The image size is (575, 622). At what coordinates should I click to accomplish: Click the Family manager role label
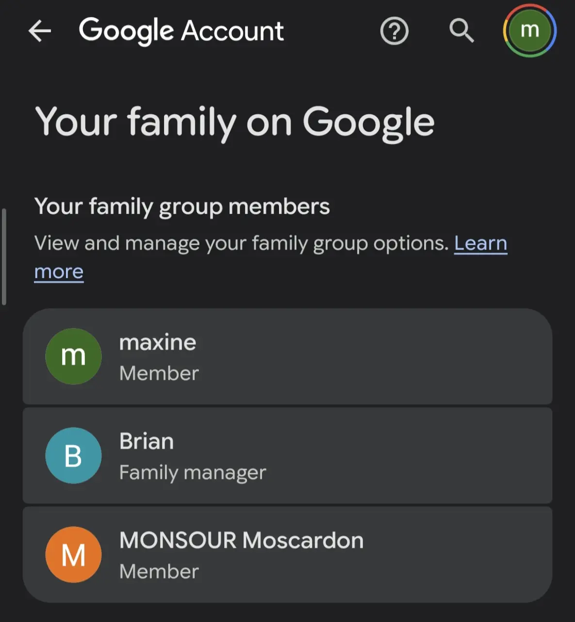[x=193, y=473]
